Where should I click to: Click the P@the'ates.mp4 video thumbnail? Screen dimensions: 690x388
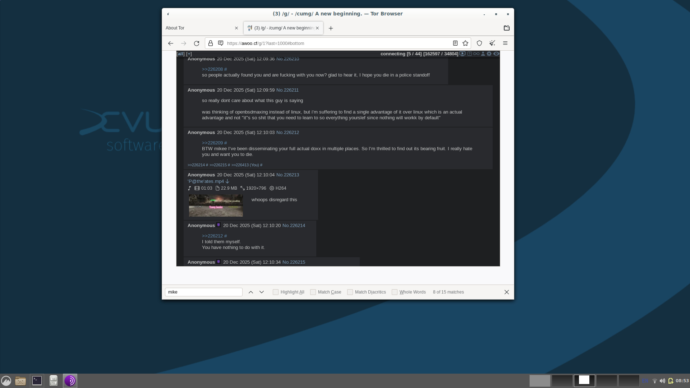pos(216,205)
